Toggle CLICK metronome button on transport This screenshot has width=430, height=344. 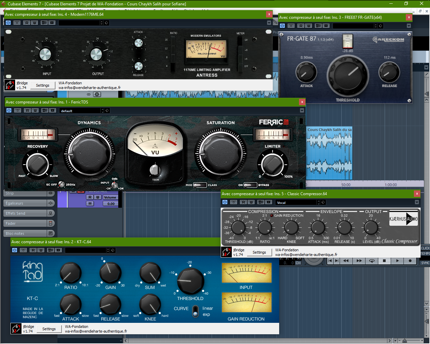(425, 248)
